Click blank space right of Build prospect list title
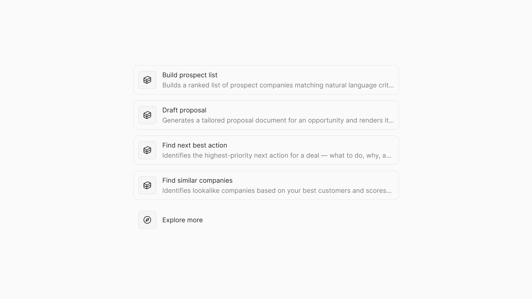 (305, 75)
